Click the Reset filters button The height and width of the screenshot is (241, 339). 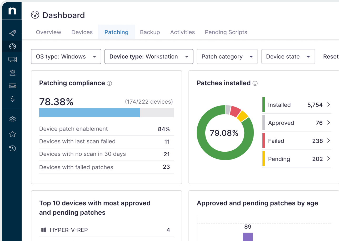coord(331,56)
